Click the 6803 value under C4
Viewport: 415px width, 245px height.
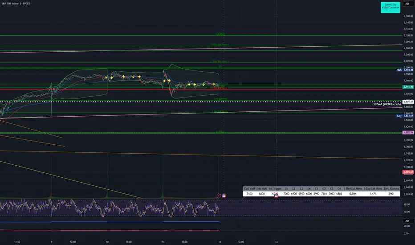(x=339, y=194)
